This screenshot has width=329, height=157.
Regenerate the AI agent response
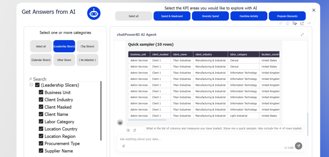coord(135,130)
